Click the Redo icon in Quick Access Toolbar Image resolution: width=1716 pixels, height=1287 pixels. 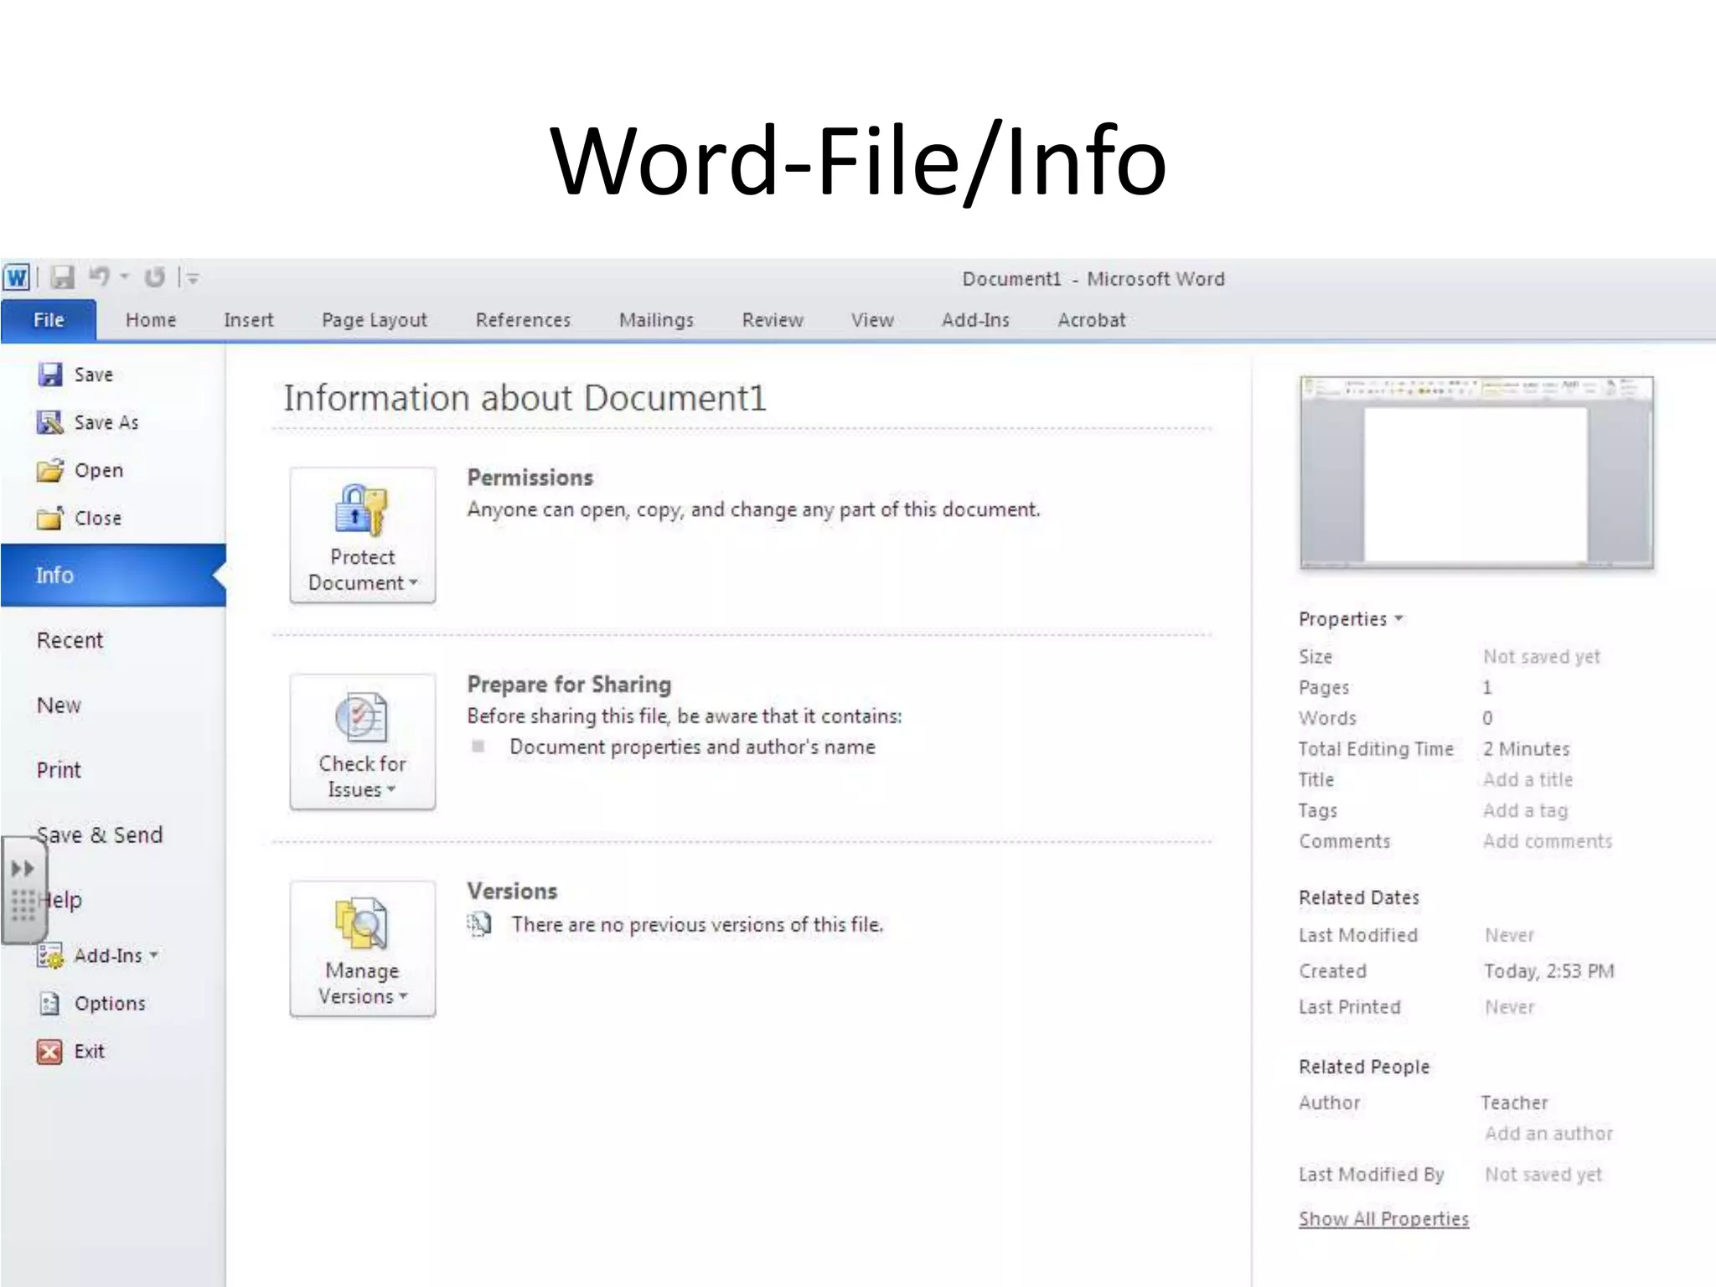pyautogui.click(x=155, y=277)
